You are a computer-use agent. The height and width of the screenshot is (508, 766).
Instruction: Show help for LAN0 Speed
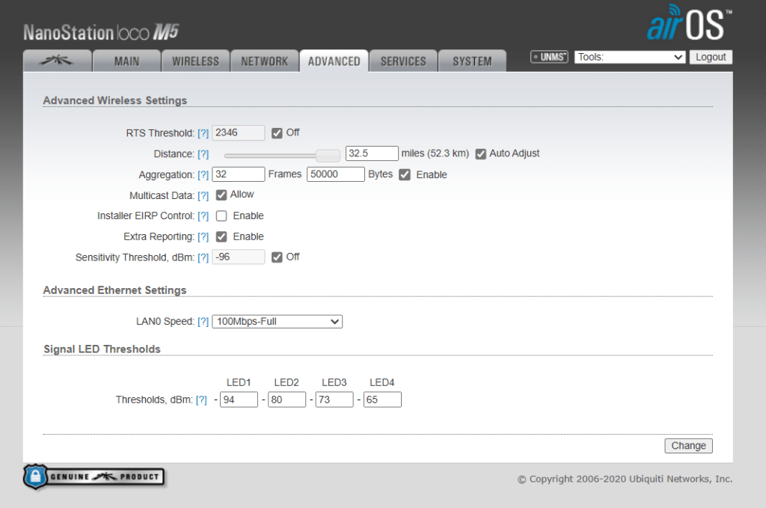(203, 322)
